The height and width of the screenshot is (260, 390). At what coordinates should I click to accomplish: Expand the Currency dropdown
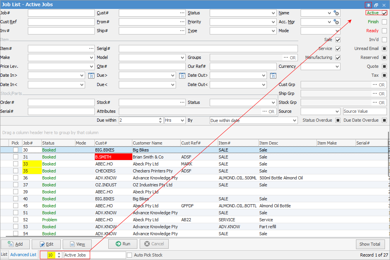pyautogui.click(x=337, y=66)
